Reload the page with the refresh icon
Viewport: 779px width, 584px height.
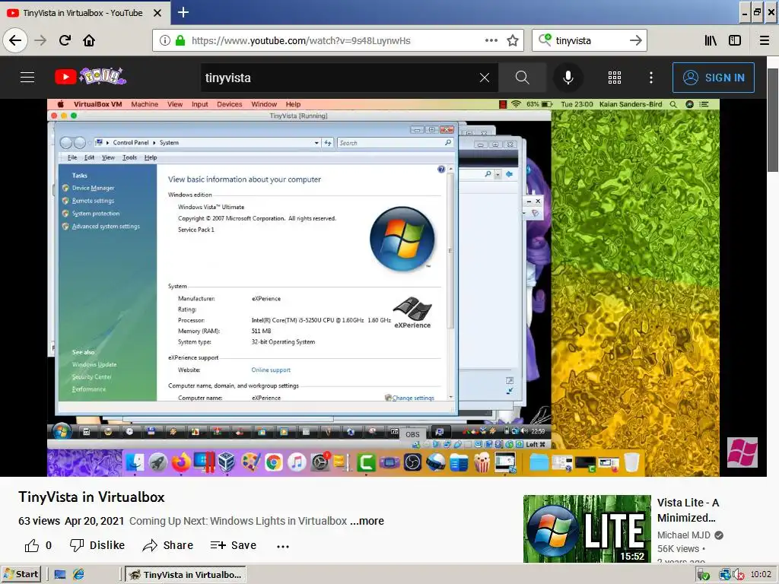[x=65, y=40]
